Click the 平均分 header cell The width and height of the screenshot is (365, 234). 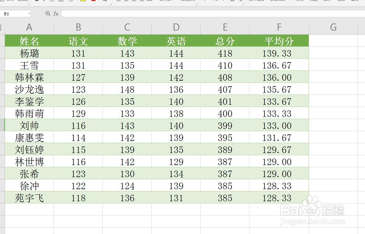pos(279,41)
